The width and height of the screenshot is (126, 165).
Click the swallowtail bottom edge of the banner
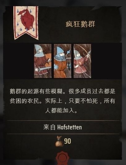tap(26, 36)
